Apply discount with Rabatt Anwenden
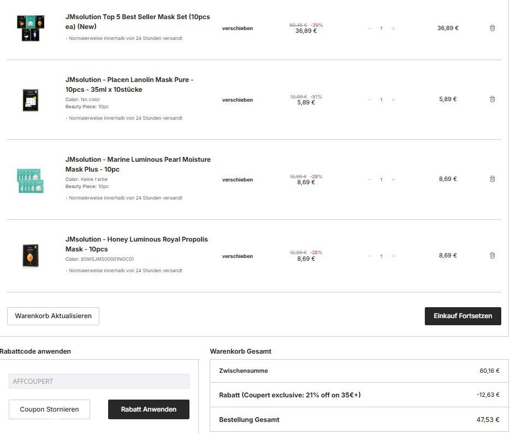Image resolution: width=510 pixels, height=434 pixels. [149, 409]
